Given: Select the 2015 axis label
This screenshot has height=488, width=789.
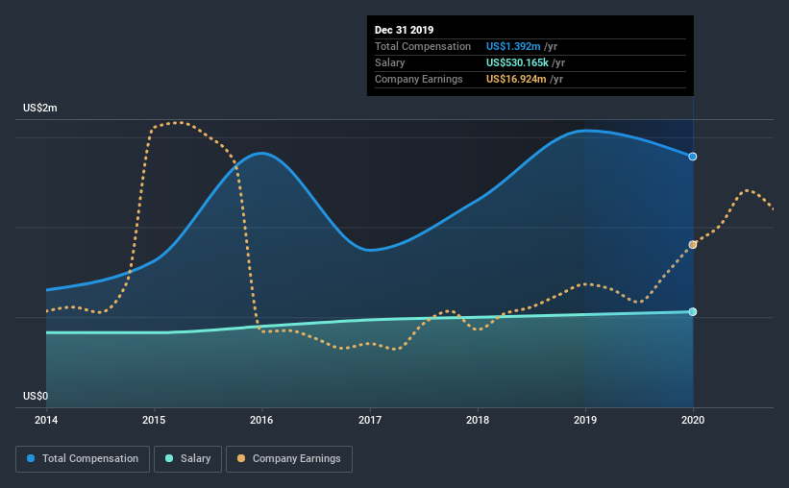Looking at the screenshot, I should pos(154,420).
